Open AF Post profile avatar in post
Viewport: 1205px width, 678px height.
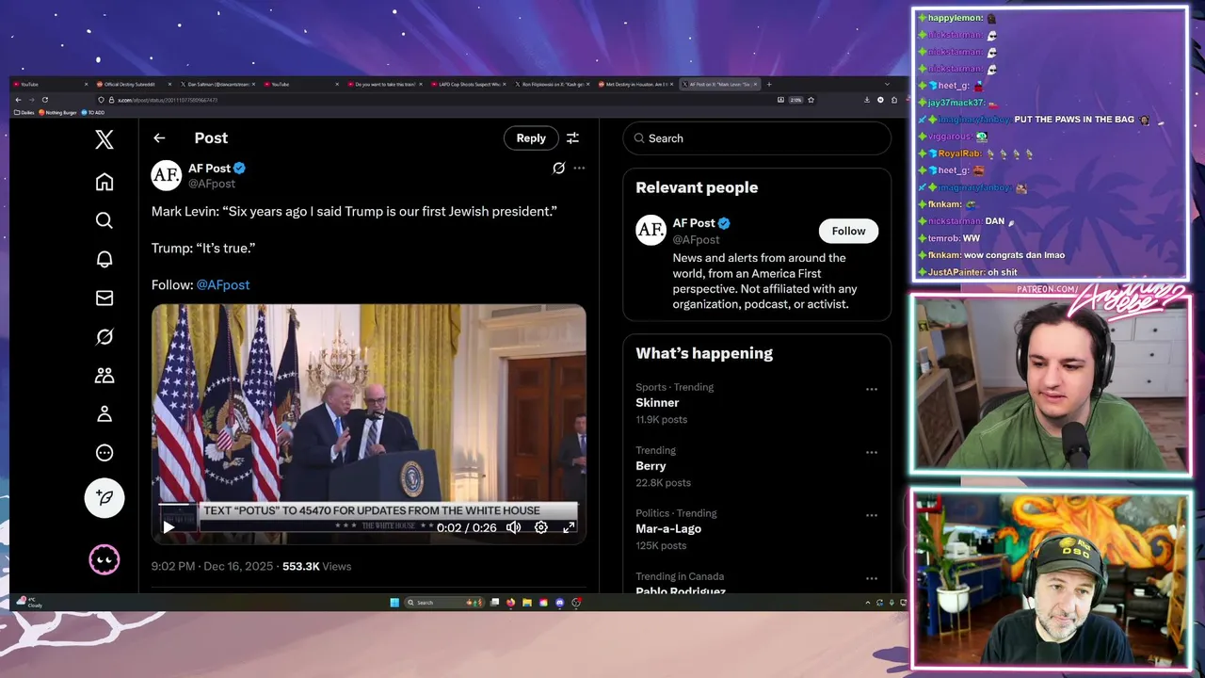click(167, 175)
